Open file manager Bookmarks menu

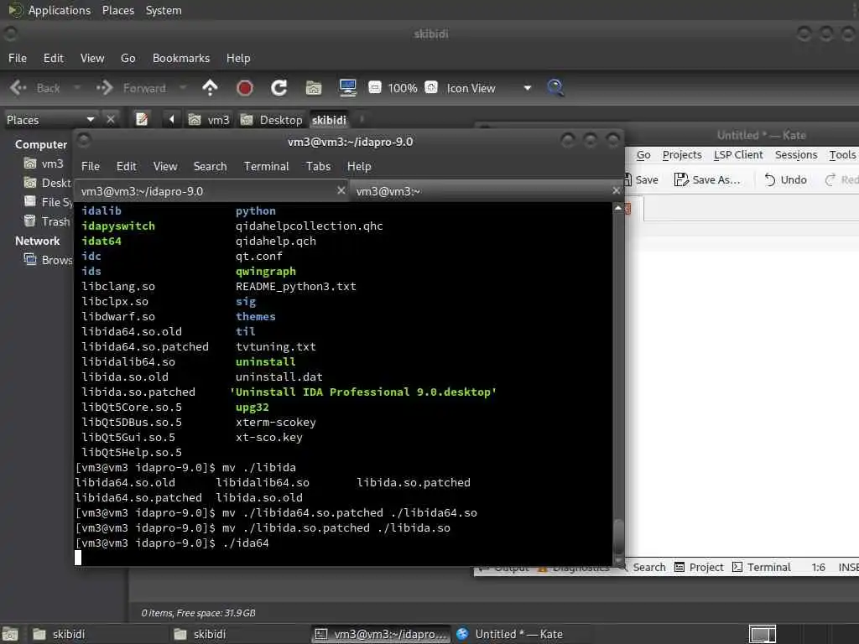pos(181,58)
